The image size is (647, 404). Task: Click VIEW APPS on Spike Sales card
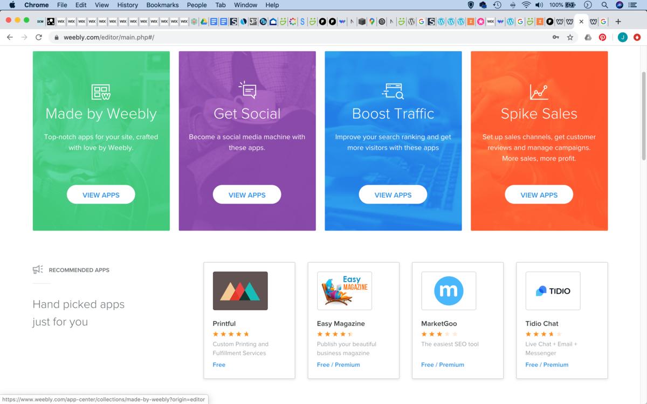click(x=539, y=194)
